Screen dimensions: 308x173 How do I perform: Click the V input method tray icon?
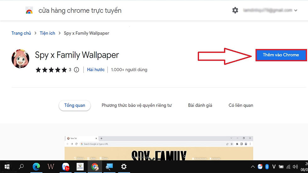(x=274, y=167)
